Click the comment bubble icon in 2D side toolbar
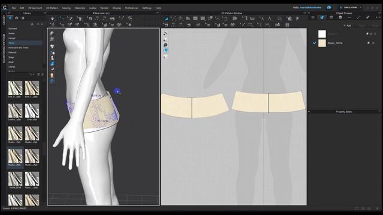 [165, 45]
